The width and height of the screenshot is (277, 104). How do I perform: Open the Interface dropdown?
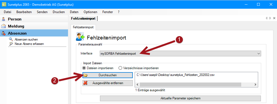tap(180, 53)
